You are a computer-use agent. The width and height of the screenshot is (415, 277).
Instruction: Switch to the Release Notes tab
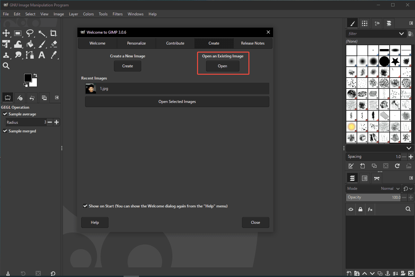tap(253, 43)
